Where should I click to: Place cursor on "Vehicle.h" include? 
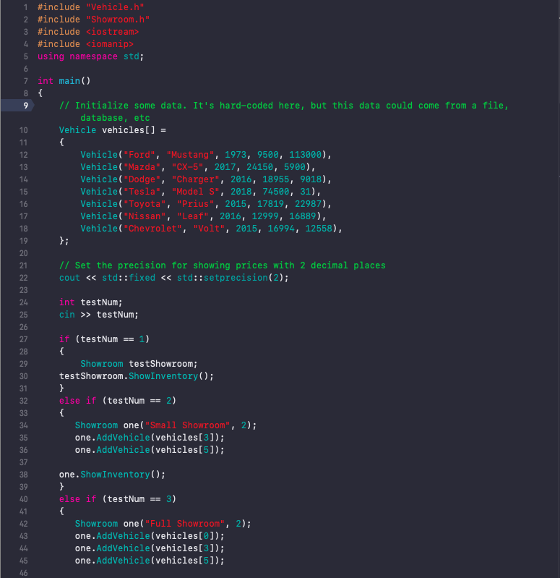115,7
